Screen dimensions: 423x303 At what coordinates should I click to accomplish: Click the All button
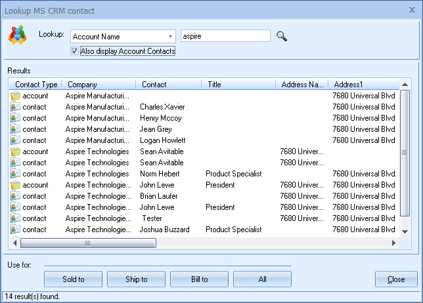(262, 279)
